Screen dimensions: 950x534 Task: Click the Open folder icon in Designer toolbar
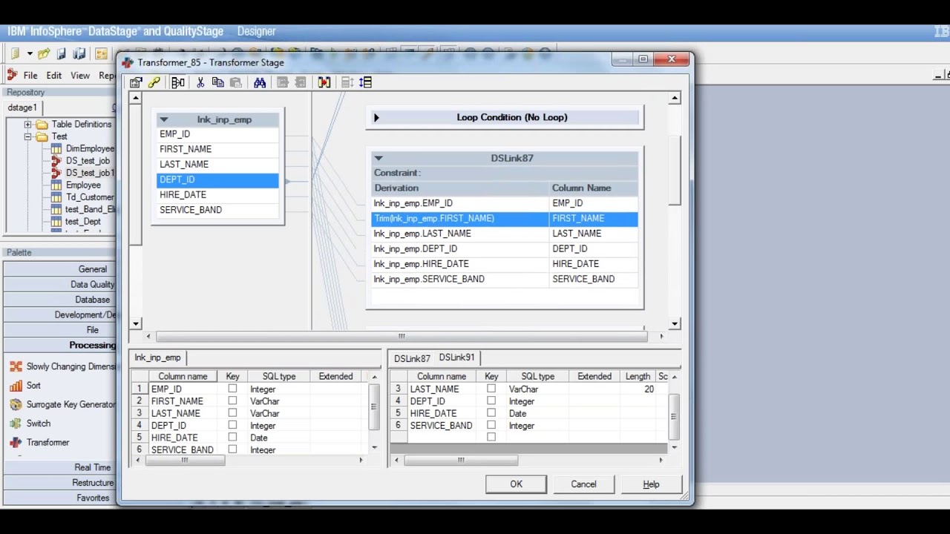pos(44,53)
